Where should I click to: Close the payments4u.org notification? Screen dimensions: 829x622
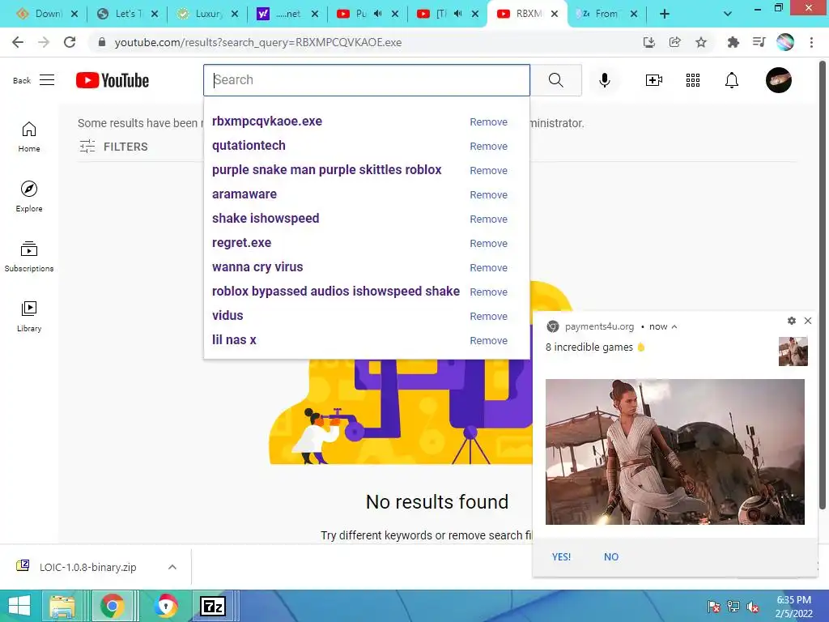coord(808,321)
